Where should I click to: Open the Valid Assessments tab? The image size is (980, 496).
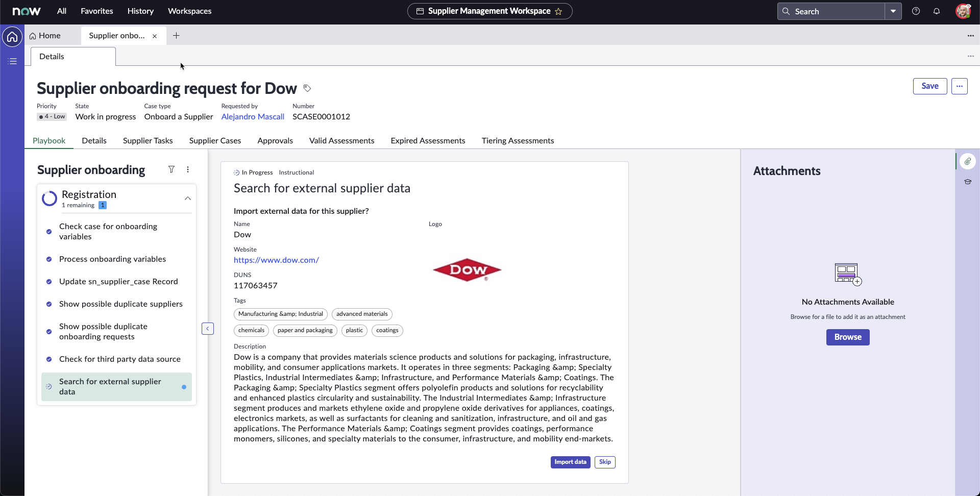pos(341,141)
